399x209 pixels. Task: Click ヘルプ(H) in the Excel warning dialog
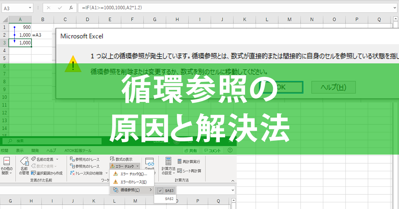(x=333, y=87)
